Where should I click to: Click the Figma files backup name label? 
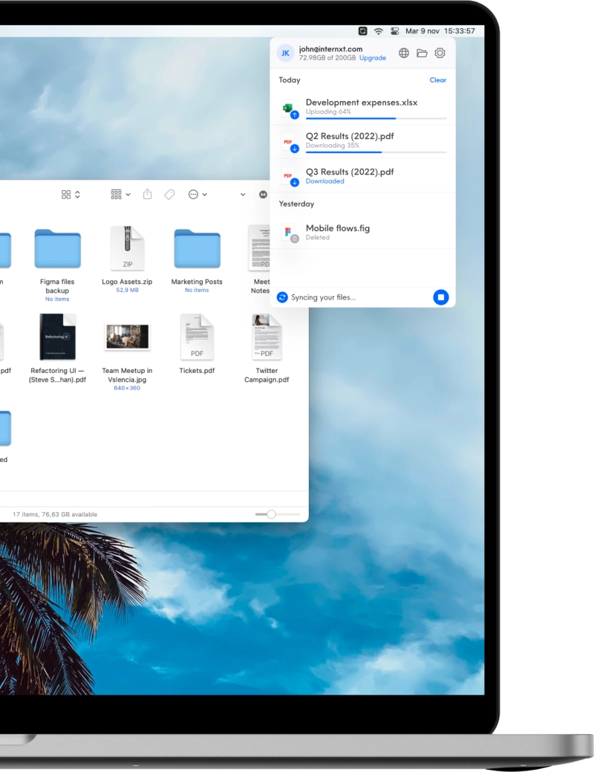click(x=57, y=286)
